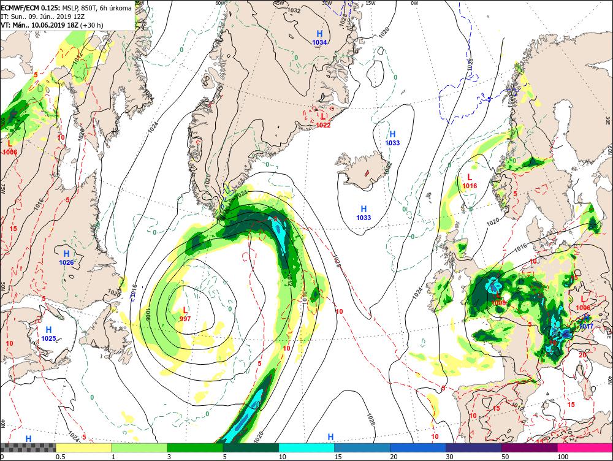Select the dark green 5–10 legend swatch
Viewport: 613px width, 461px height.
(251, 448)
